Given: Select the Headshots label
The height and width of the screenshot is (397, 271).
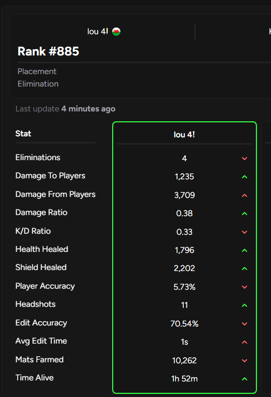Looking at the screenshot, I should 35,304.
